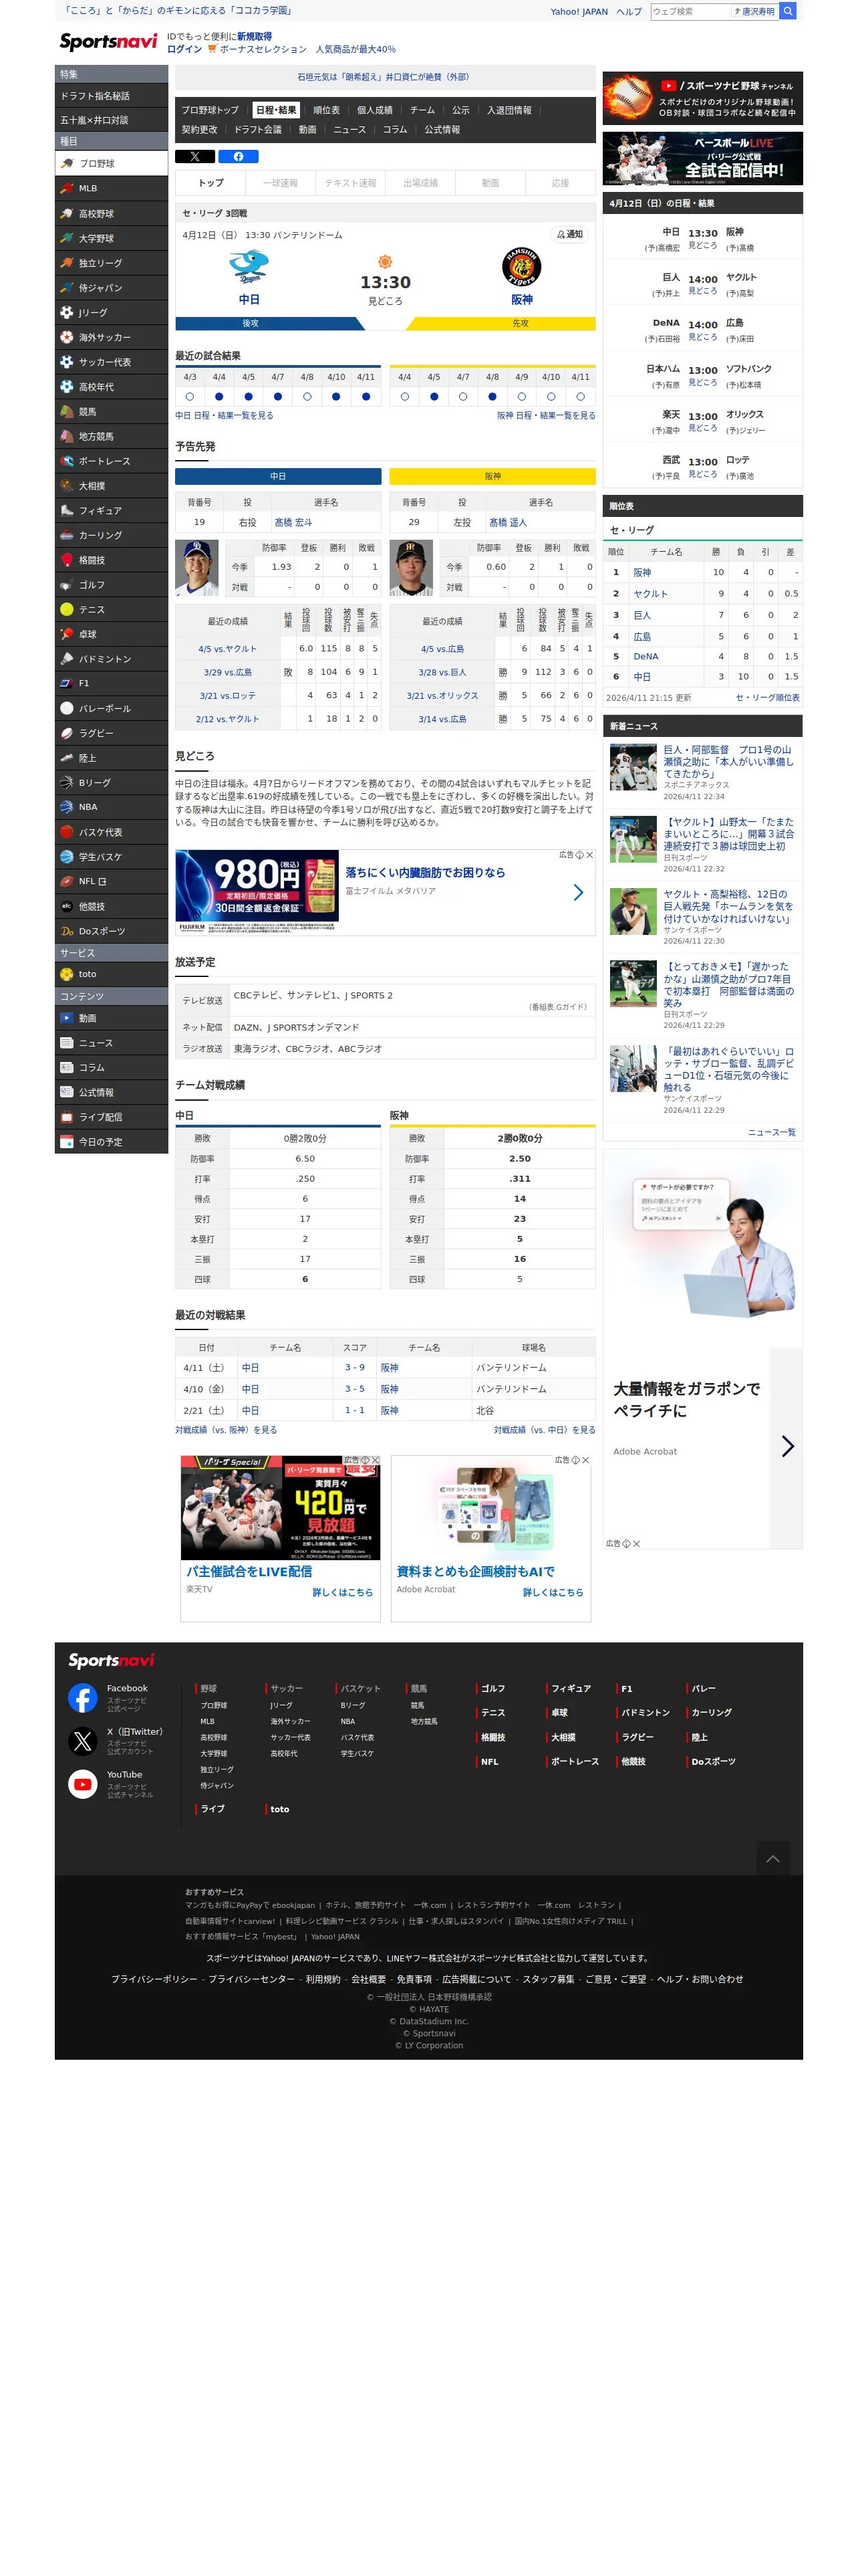
Task: Open 高校野球 in the left sidebar
Action: point(111,213)
